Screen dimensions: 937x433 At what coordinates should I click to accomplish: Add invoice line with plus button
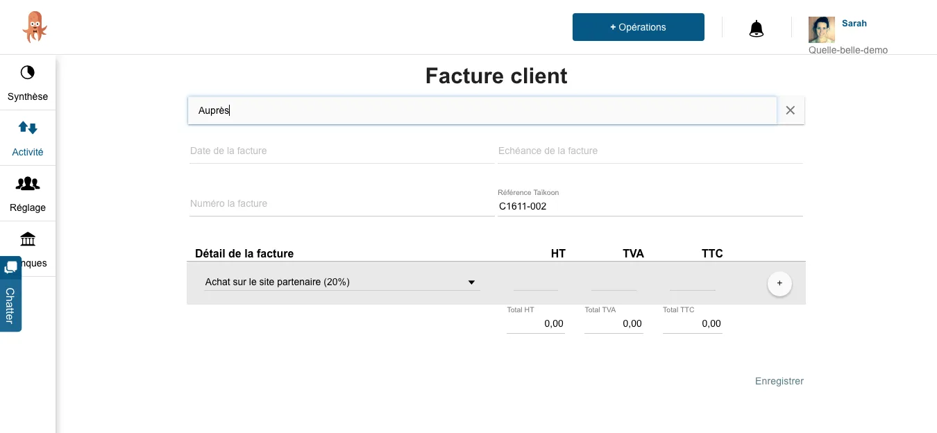coord(779,283)
